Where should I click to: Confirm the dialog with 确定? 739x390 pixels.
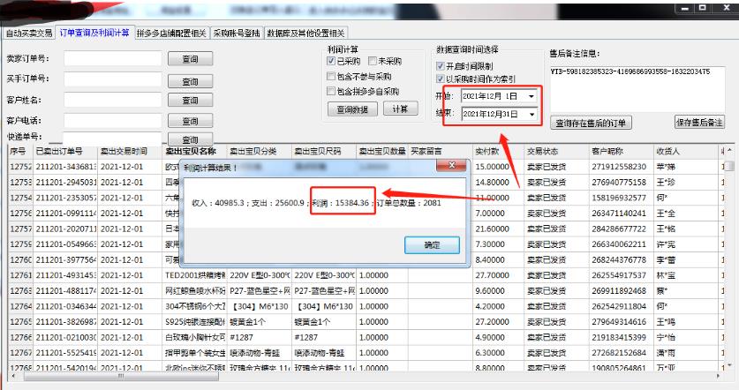click(x=430, y=244)
